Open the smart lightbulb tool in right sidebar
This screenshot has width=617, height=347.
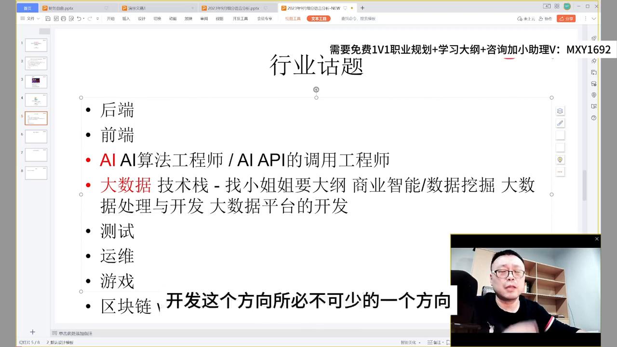click(x=560, y=159)
